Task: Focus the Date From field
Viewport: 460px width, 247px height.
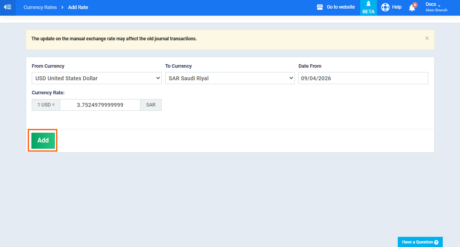Action: click(x=363, y=78)
